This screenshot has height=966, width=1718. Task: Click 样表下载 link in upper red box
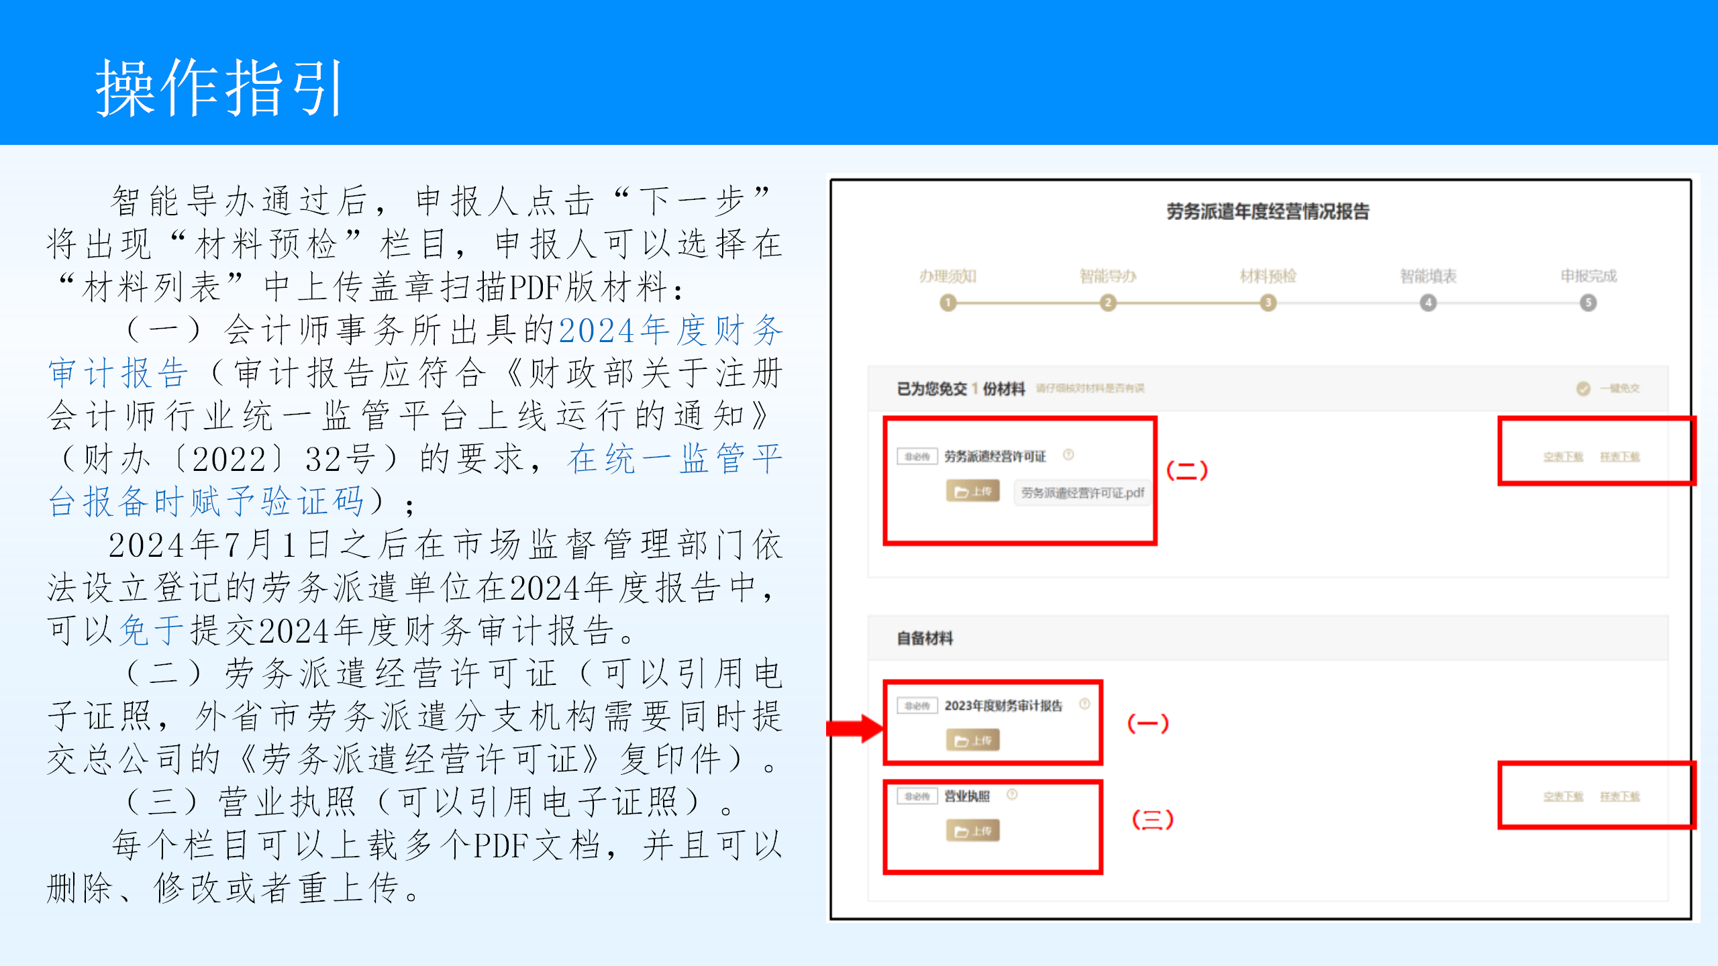[x=1619, y=457]
